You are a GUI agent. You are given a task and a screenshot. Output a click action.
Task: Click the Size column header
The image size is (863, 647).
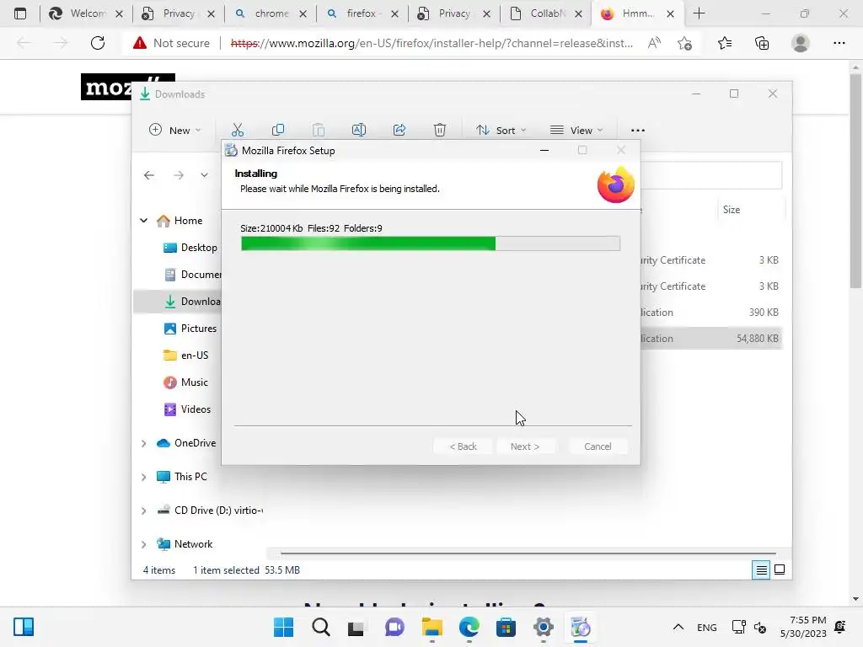[x=732, y=210]
